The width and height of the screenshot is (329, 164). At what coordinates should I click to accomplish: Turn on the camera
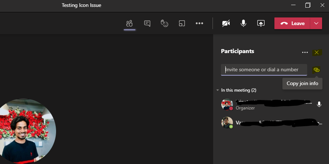tap(226, 23)
